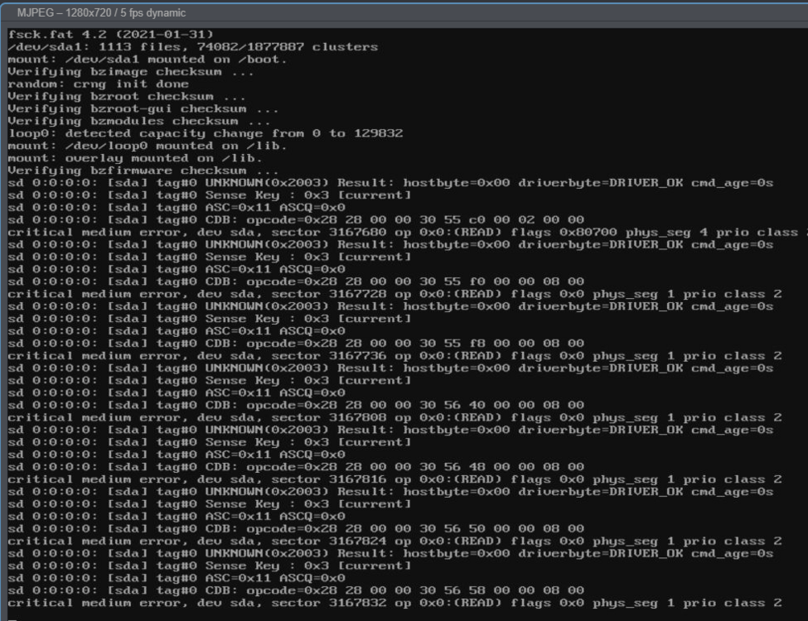Click the critical medium error sector 3167728 line

[x=394, y=294]
